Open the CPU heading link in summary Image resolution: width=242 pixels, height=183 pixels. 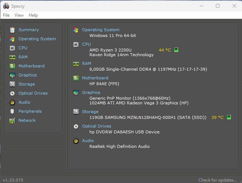pyautogui.click(x=86, y=44)
